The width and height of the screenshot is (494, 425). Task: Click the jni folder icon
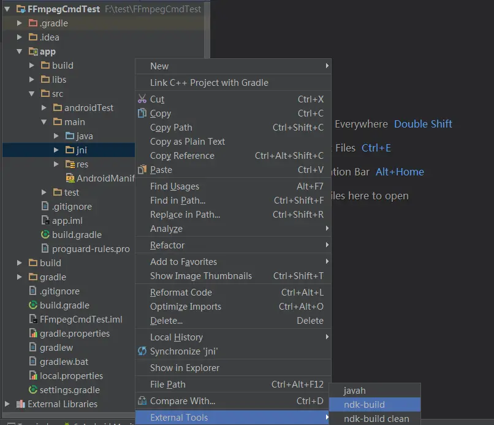tap(70, 150)
